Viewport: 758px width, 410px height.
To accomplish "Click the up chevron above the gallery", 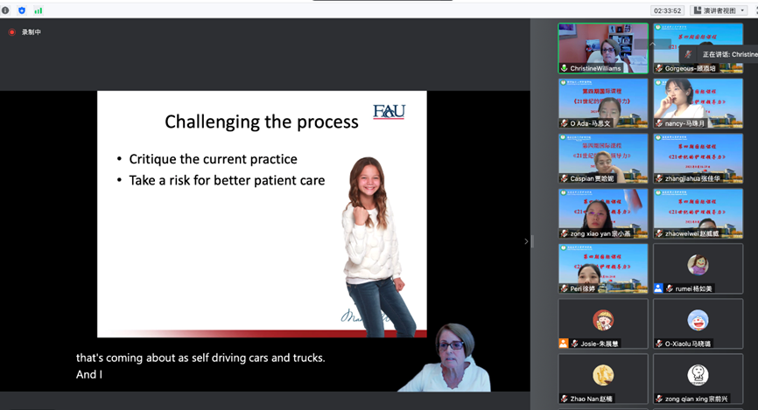I will [652, 45].
